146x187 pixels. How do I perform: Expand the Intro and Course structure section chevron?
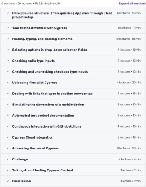click(x=8, y=13)
